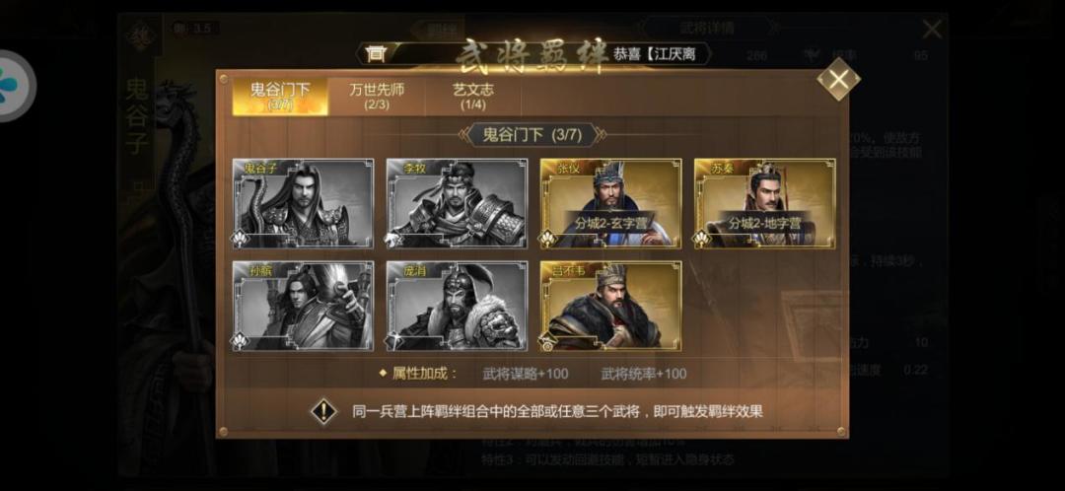Select the 庞涓 general portrait
This screenshot has width=1065, height=491.
click(458, 307)
